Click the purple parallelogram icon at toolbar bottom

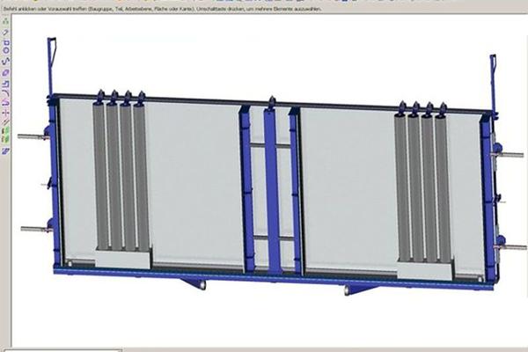4,150
